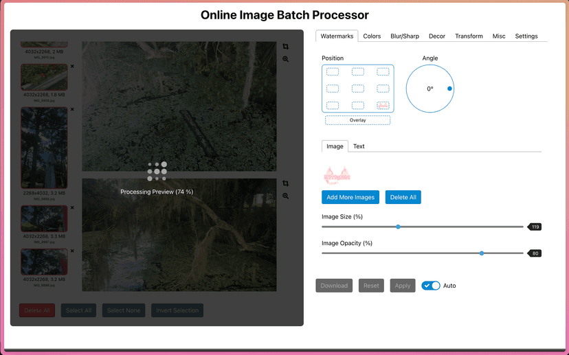Click the lower preview image of the fallen tree
This screenshot has height=355, width=569.
[179, 235]
